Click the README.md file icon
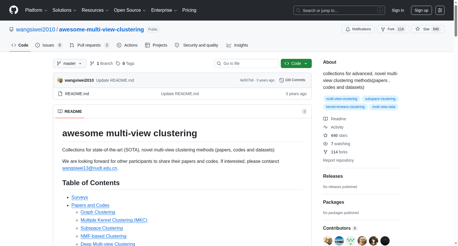Viewport: 458px width, 246px height. 60,94
